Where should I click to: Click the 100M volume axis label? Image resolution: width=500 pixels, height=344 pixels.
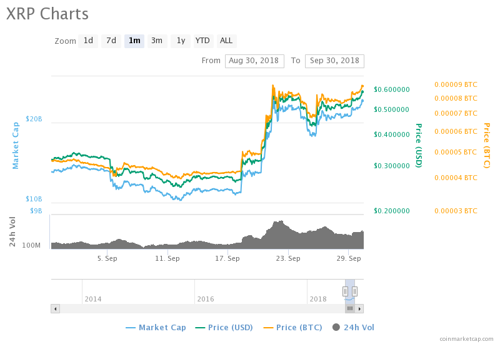[x=31, y=245]
